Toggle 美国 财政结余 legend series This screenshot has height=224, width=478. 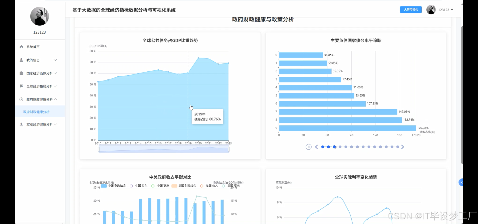[x=184, y=186]
